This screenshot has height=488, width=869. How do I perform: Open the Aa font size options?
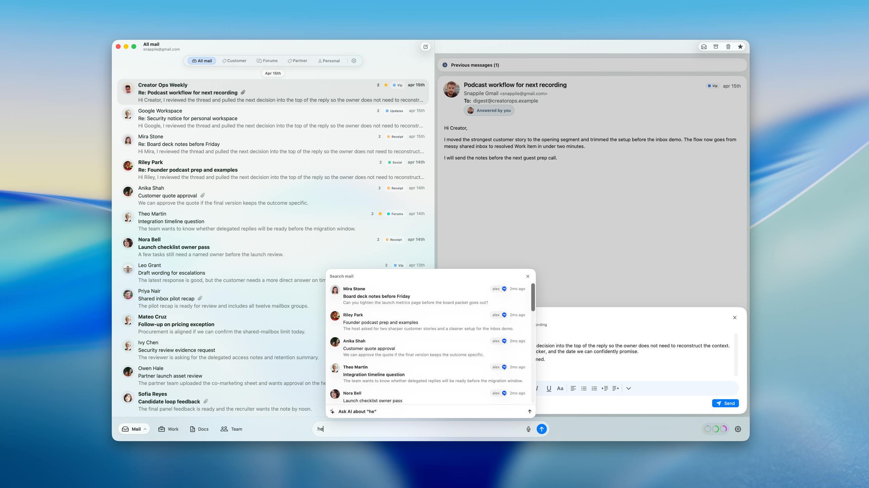pyautogui.click(x=560, y=388)
